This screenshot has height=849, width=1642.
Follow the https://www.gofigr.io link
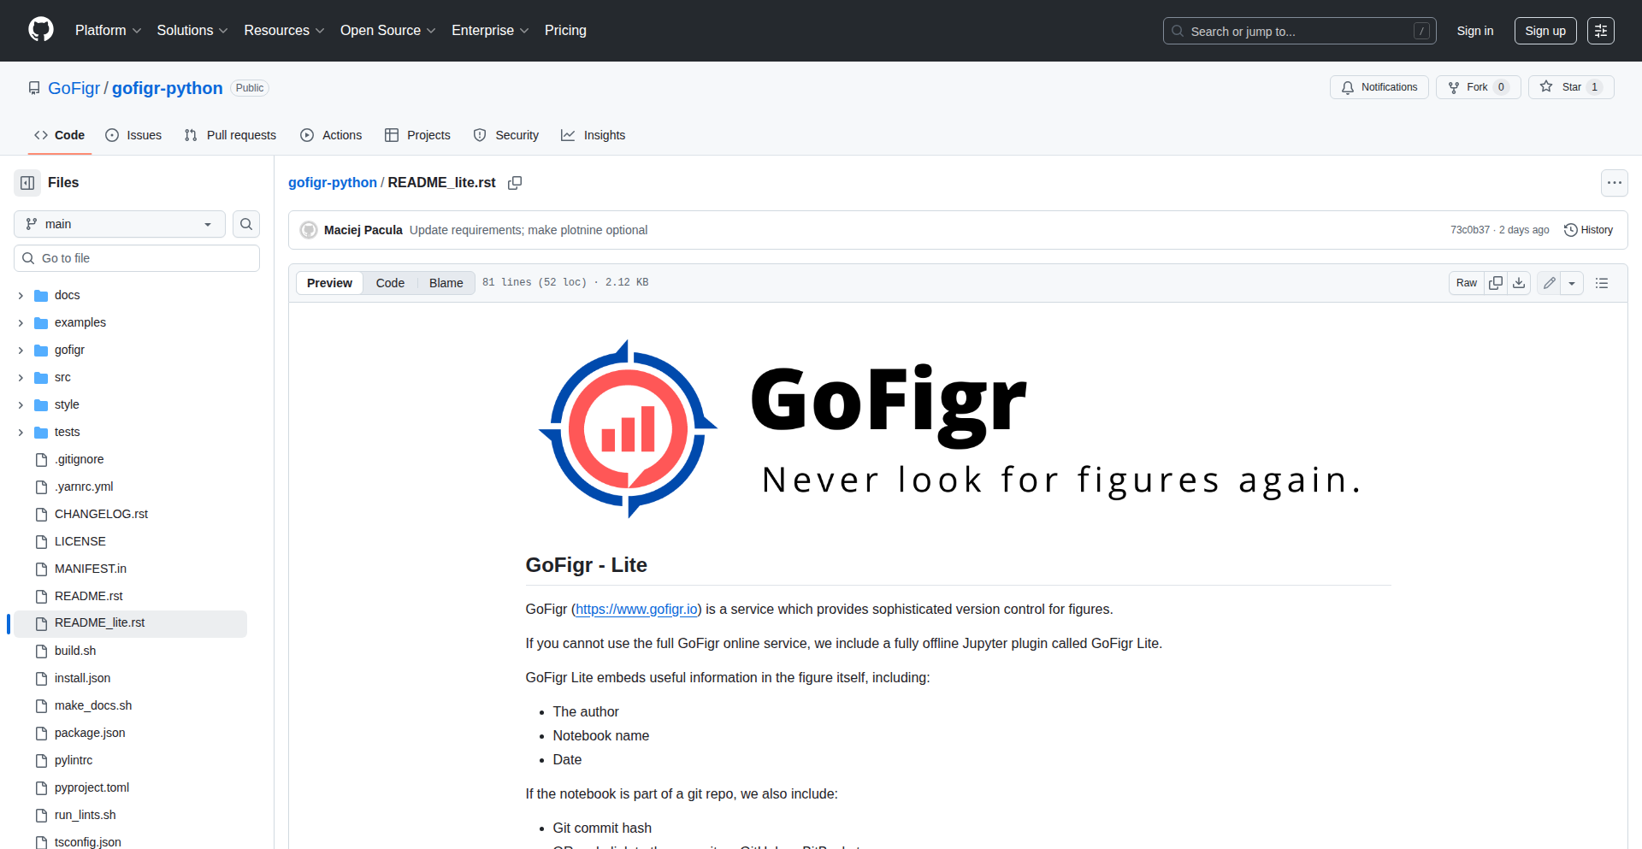point(636,610)
